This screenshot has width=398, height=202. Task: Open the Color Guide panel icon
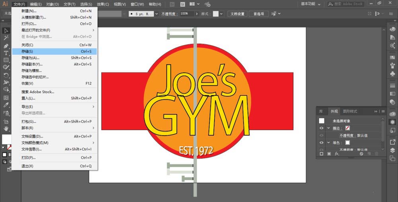pos(392,37)
